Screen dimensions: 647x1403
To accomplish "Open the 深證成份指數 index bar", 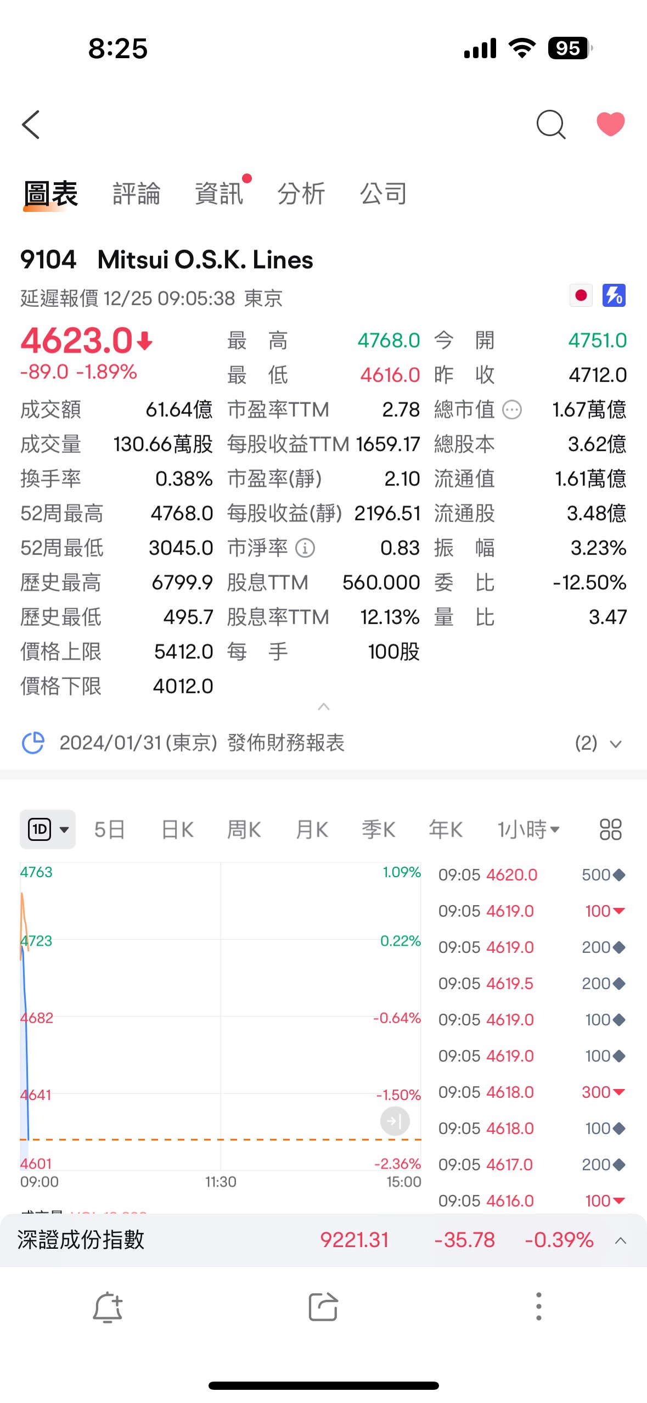I will coord(323,1241).
